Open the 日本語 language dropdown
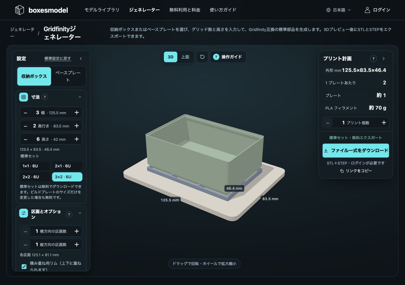405x285 pixels. 339,10
